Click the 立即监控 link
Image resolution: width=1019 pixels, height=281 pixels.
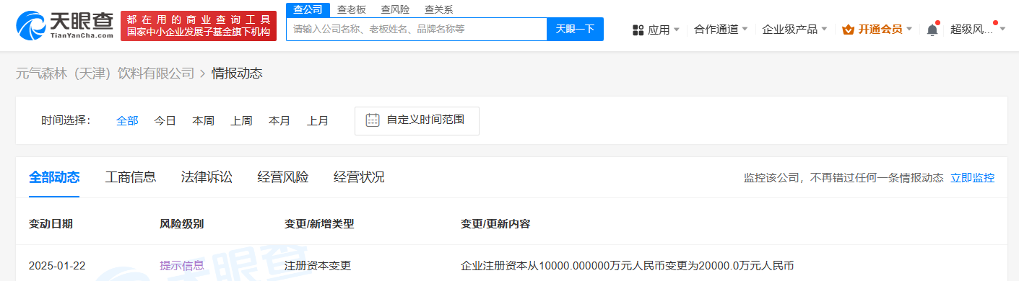click(x=972, y=178)
